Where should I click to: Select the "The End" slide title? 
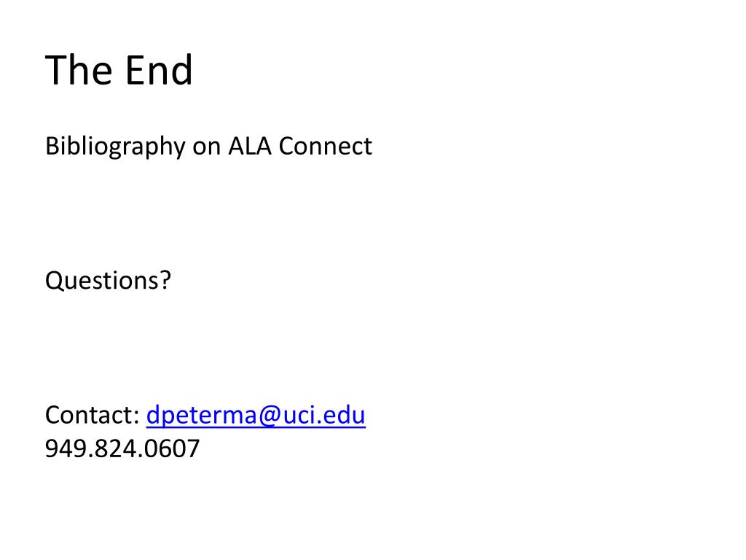pos(119,70)
